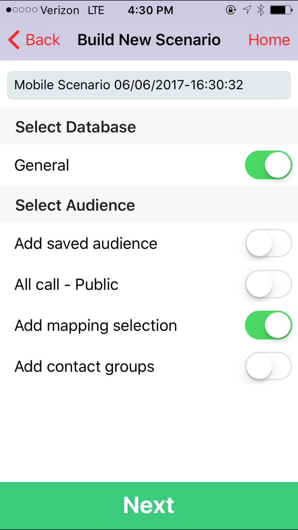
Task: Tap the Build New Scenario title
Action: [149, 40]
